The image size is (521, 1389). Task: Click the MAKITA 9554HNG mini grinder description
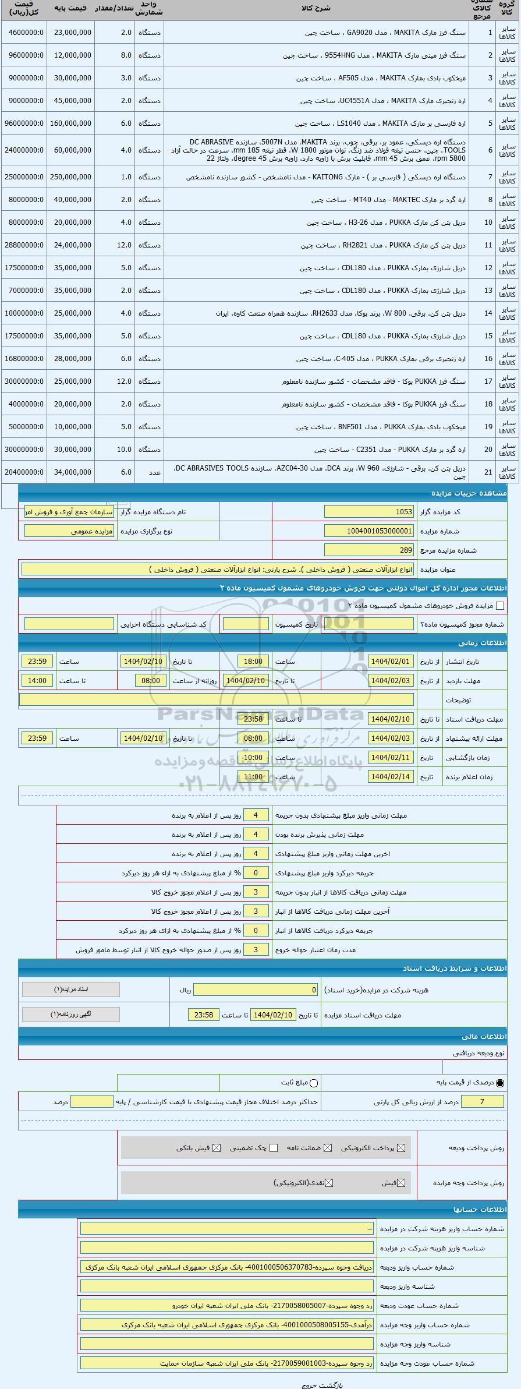pos(374,55)
